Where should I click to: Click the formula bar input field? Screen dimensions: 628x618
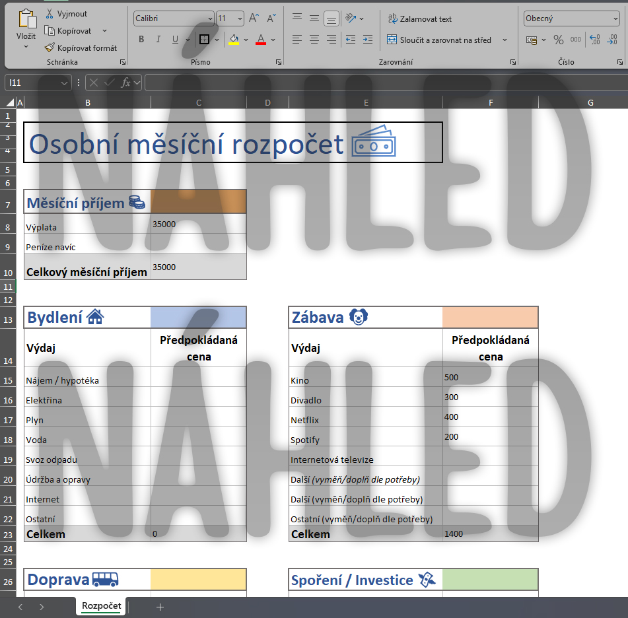pyautogui.click(x=383, y=83)
